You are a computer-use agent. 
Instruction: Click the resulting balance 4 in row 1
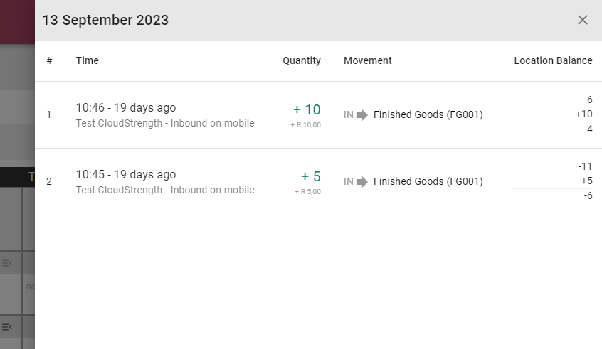[590, 129]
